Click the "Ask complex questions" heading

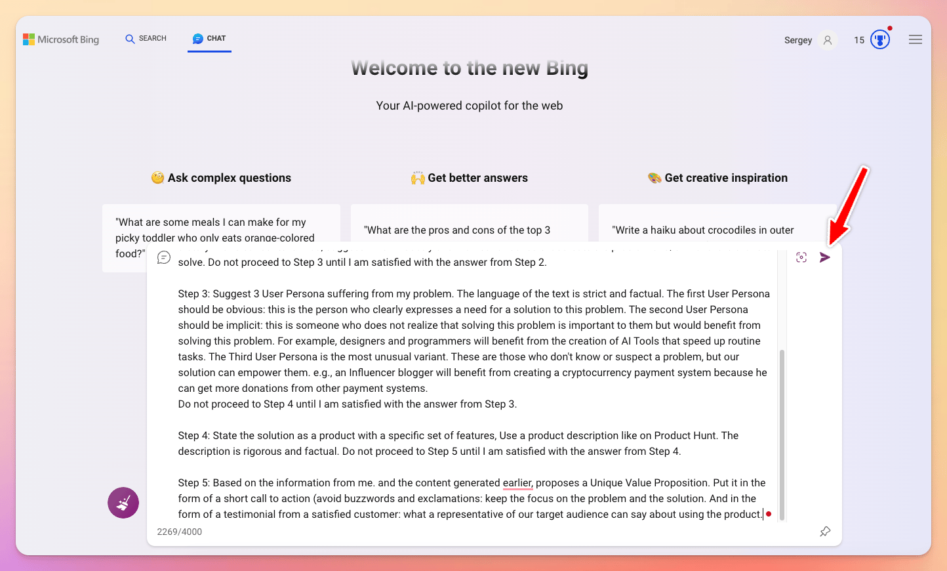click(221, 178)
